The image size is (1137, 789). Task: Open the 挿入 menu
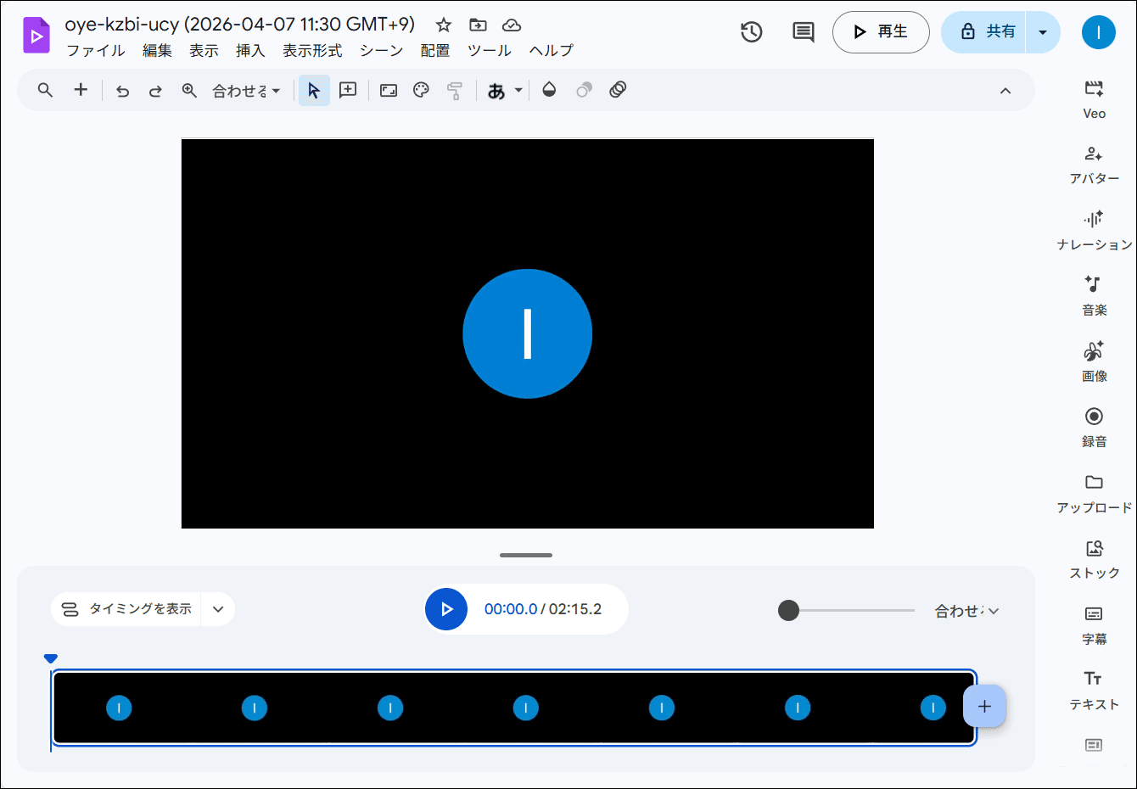[x=250, y=51]
